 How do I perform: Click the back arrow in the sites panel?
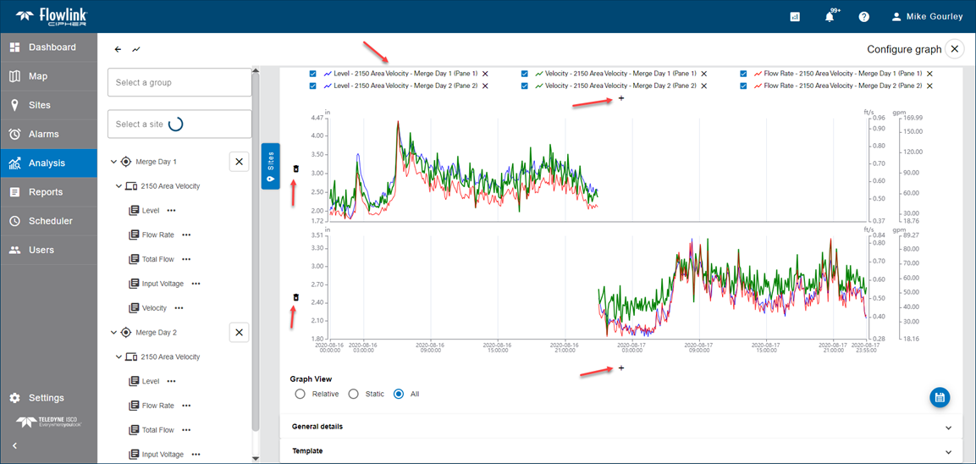pyautogui.click(x=119, y=49)
